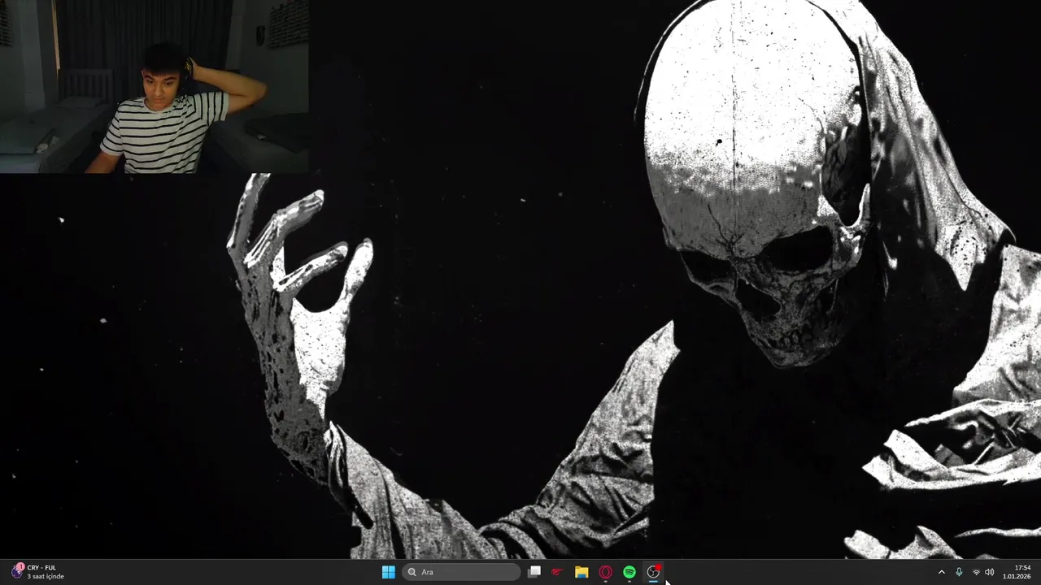Open the Windows Start menu
The width and height of the screenshot is (1041, 585).
pyautogui.click(x=389, y=572)
